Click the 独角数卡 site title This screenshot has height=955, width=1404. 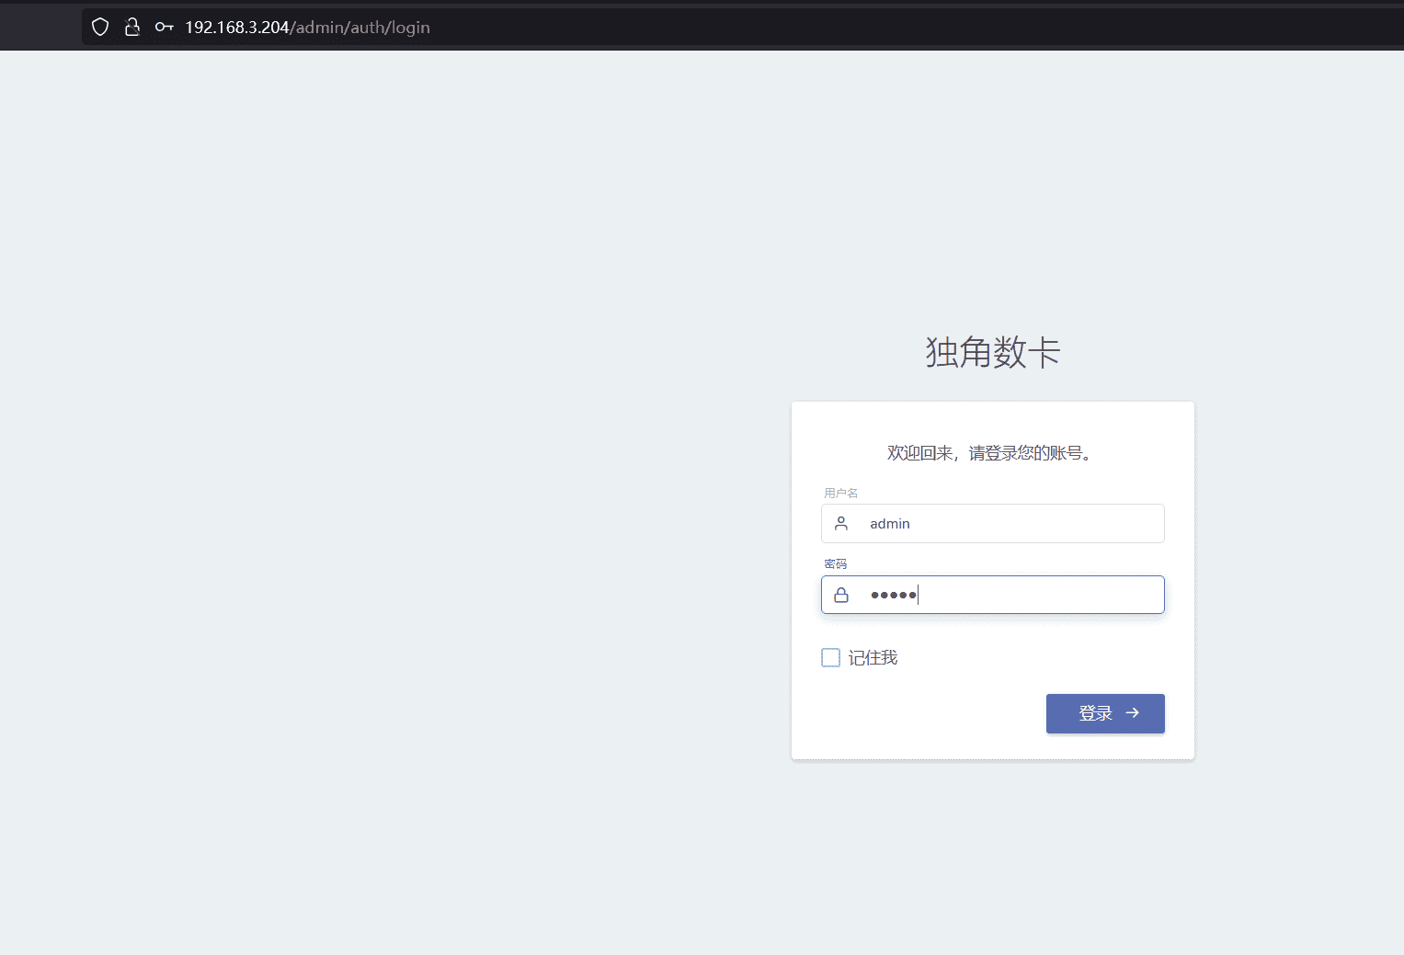(992, 353)
